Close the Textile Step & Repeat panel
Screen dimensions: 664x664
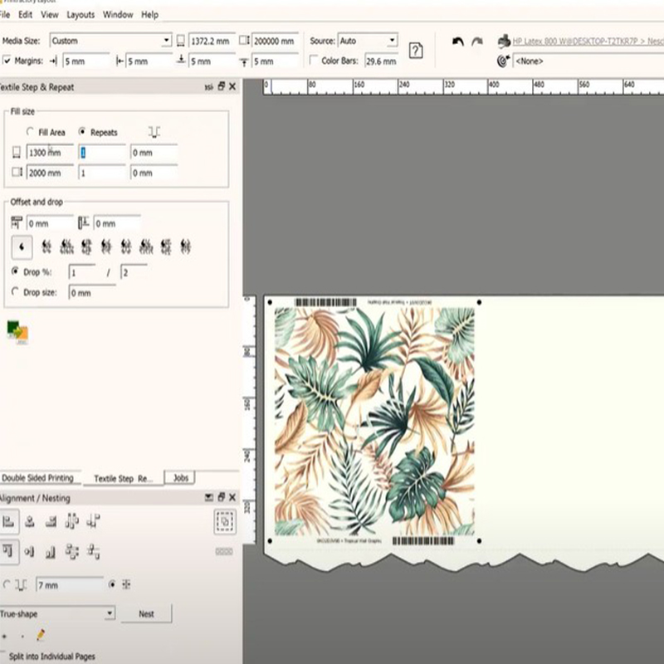(232, 86)
